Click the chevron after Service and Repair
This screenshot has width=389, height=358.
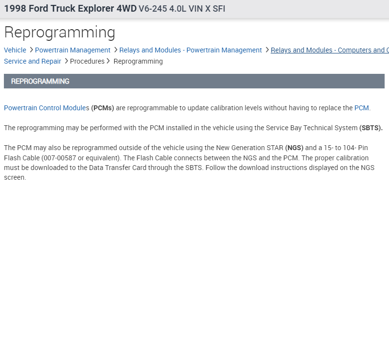66,61
